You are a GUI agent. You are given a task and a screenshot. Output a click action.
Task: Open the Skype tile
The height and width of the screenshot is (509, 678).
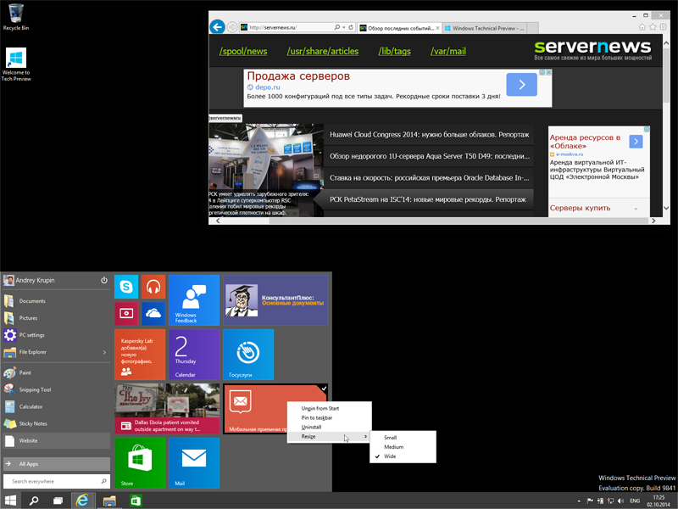127,287
